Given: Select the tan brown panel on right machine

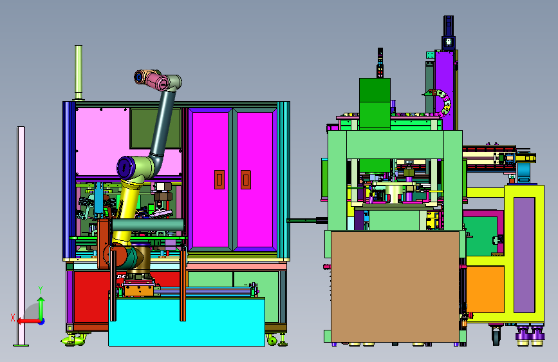Looking at the screenshot, I should pos(395,287).
